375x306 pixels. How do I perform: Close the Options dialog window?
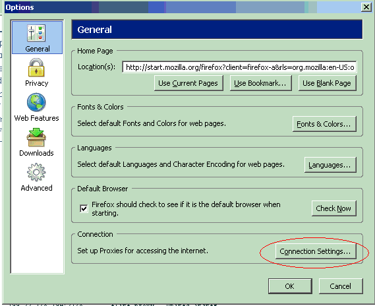click(366, 7)
